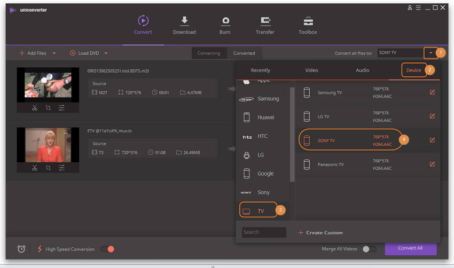Edit Panasonic TV preset settings
Image resolution: width=454 pixels, height=268 pixels.
432,164
